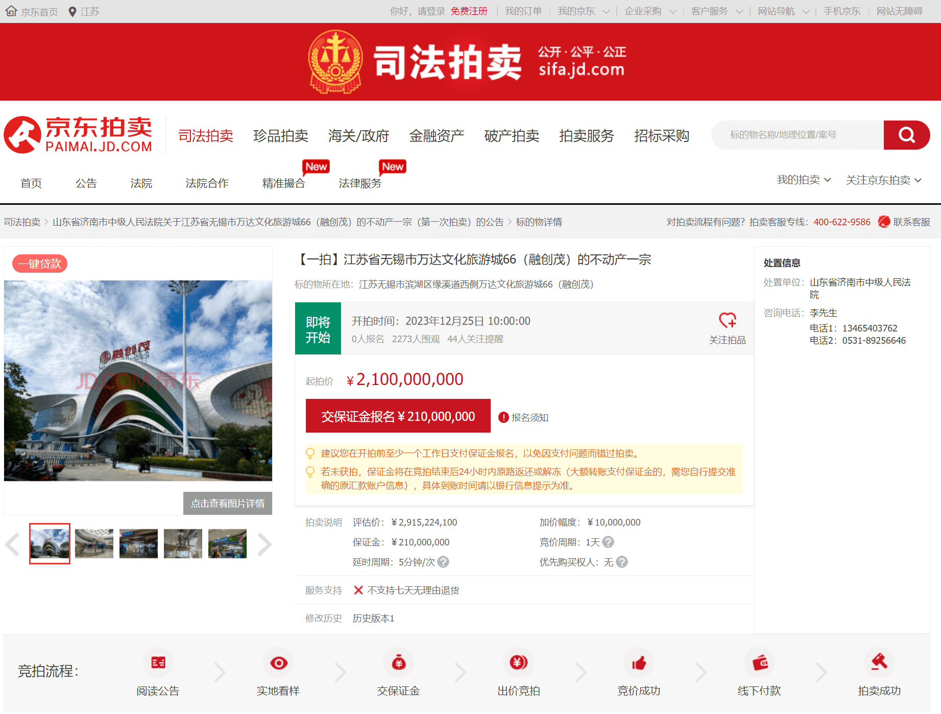
Task: Open the 报名须知 link
Action: tap(529, 417)
